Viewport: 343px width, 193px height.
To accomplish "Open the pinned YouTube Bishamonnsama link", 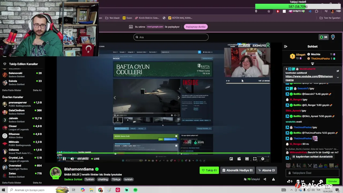I will click(x=309, y=78).
